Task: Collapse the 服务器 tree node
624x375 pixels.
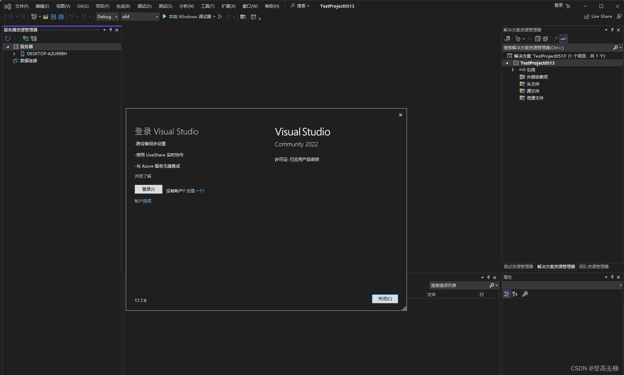Action: pos(8,47)
